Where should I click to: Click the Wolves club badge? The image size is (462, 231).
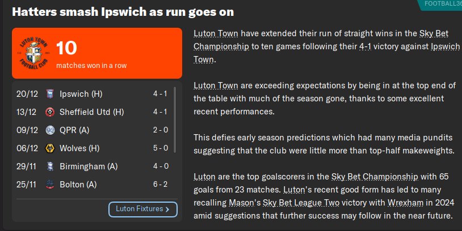50,148
